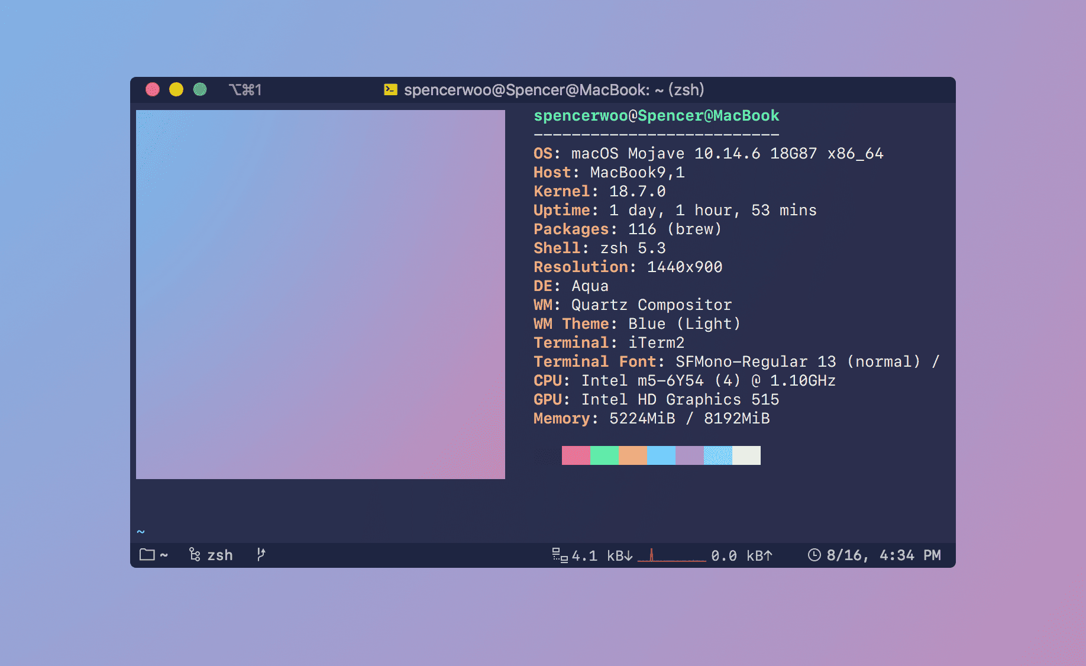Image resolution: width=1086 pixels, height=666 pixels.
Task: Click the tilde path in status bar
Action: (164, 555)
